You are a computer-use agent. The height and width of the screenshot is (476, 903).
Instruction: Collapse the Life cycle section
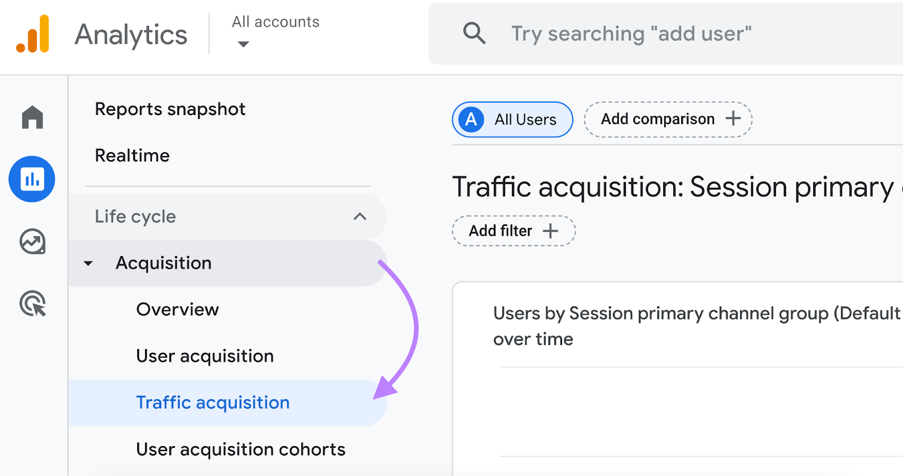(360, 216)
